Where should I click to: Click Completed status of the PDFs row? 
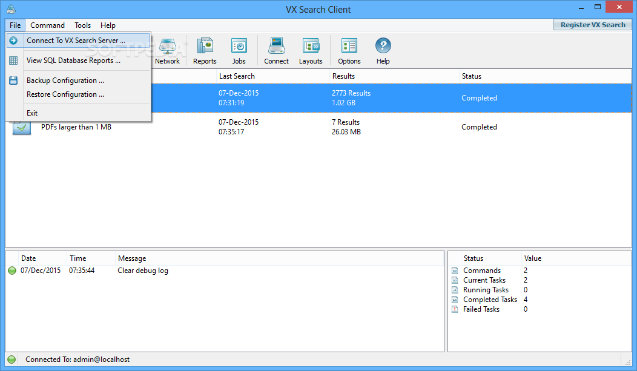(x=479, y=127)
